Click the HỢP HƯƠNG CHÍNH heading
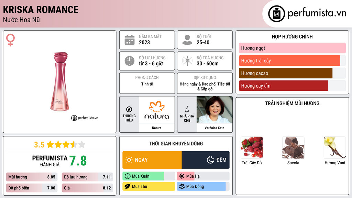This screenshot has width=352, height=198. click(292, 36)
